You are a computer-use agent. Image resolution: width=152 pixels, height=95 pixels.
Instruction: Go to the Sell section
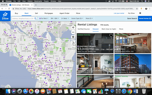tap(36, 13)
